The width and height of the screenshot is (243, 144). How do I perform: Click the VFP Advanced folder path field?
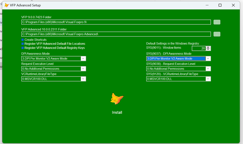point(116,34)
